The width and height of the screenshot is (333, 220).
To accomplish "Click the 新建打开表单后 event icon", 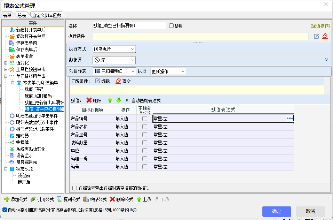I will tap(12, 30).
